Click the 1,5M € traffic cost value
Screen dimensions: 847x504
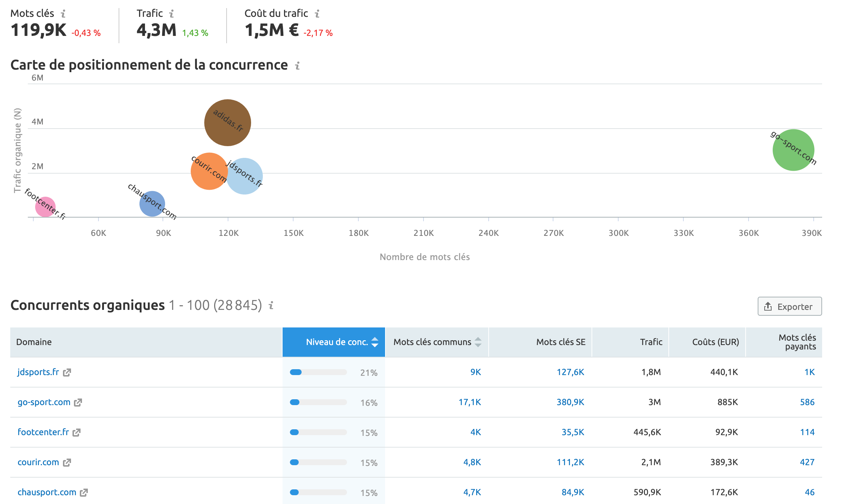(x=272, y=30)
